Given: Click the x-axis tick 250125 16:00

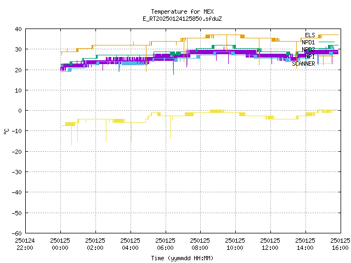Looking at the screenshot, I should 340,244.
